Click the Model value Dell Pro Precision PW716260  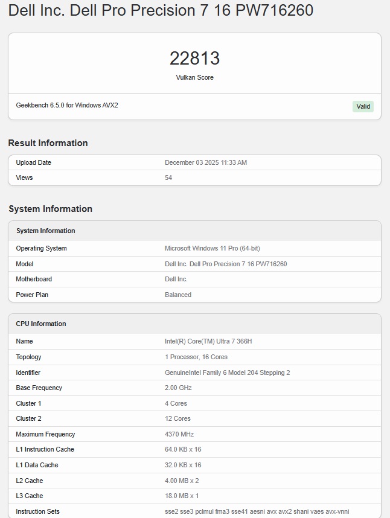(x=226, y=264)
